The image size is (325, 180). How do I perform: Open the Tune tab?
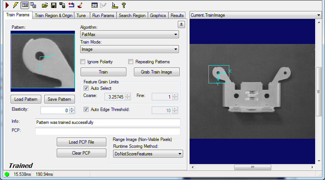[81, 16]
